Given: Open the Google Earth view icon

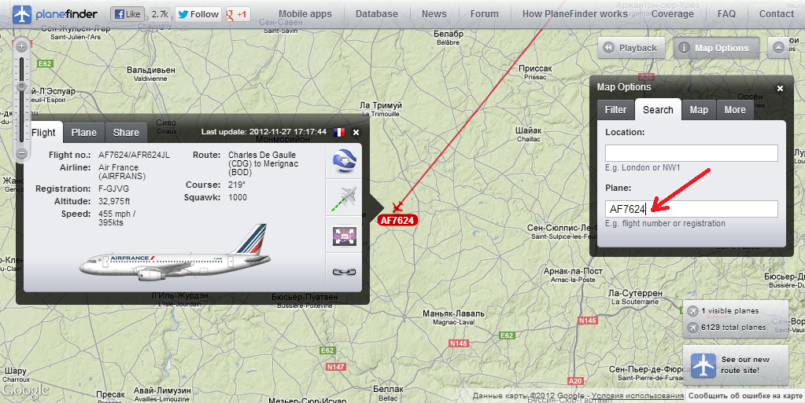Looking at the screenshot, I should [345, 161].
